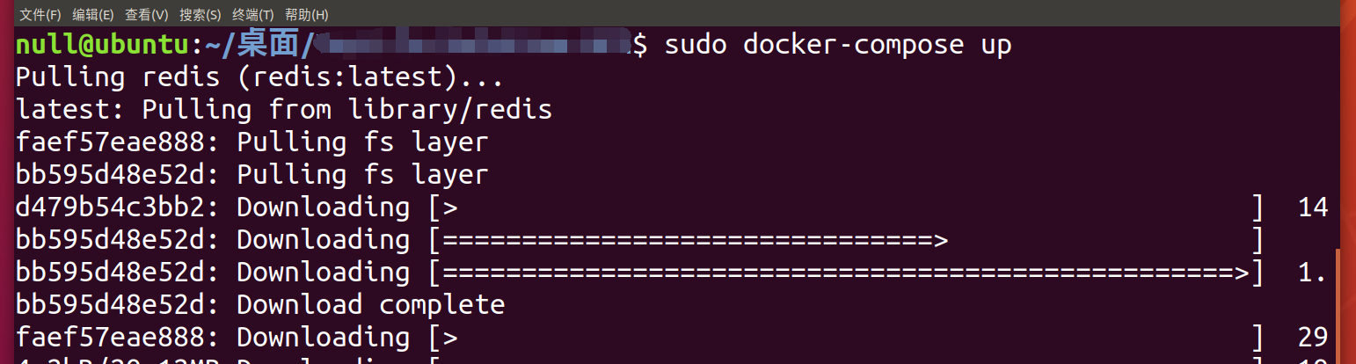The width and height of the screenshot is (1356, 364).
Task: Click the blurred directory name in the prompt
Action: pyautogui.click(x=473, y=44)
